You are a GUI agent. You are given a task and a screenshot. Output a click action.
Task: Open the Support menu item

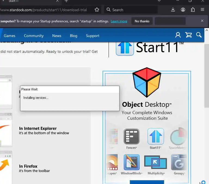(x=93, y=36)
